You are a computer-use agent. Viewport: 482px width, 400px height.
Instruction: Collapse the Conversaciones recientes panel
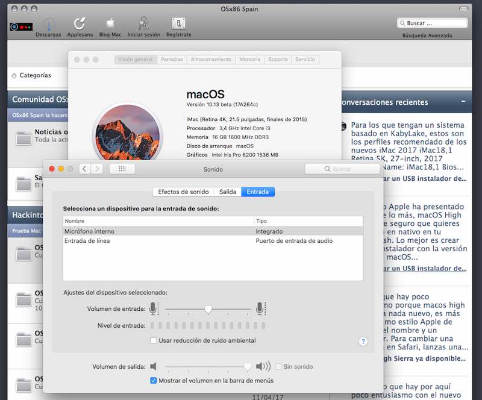[463, 101]
